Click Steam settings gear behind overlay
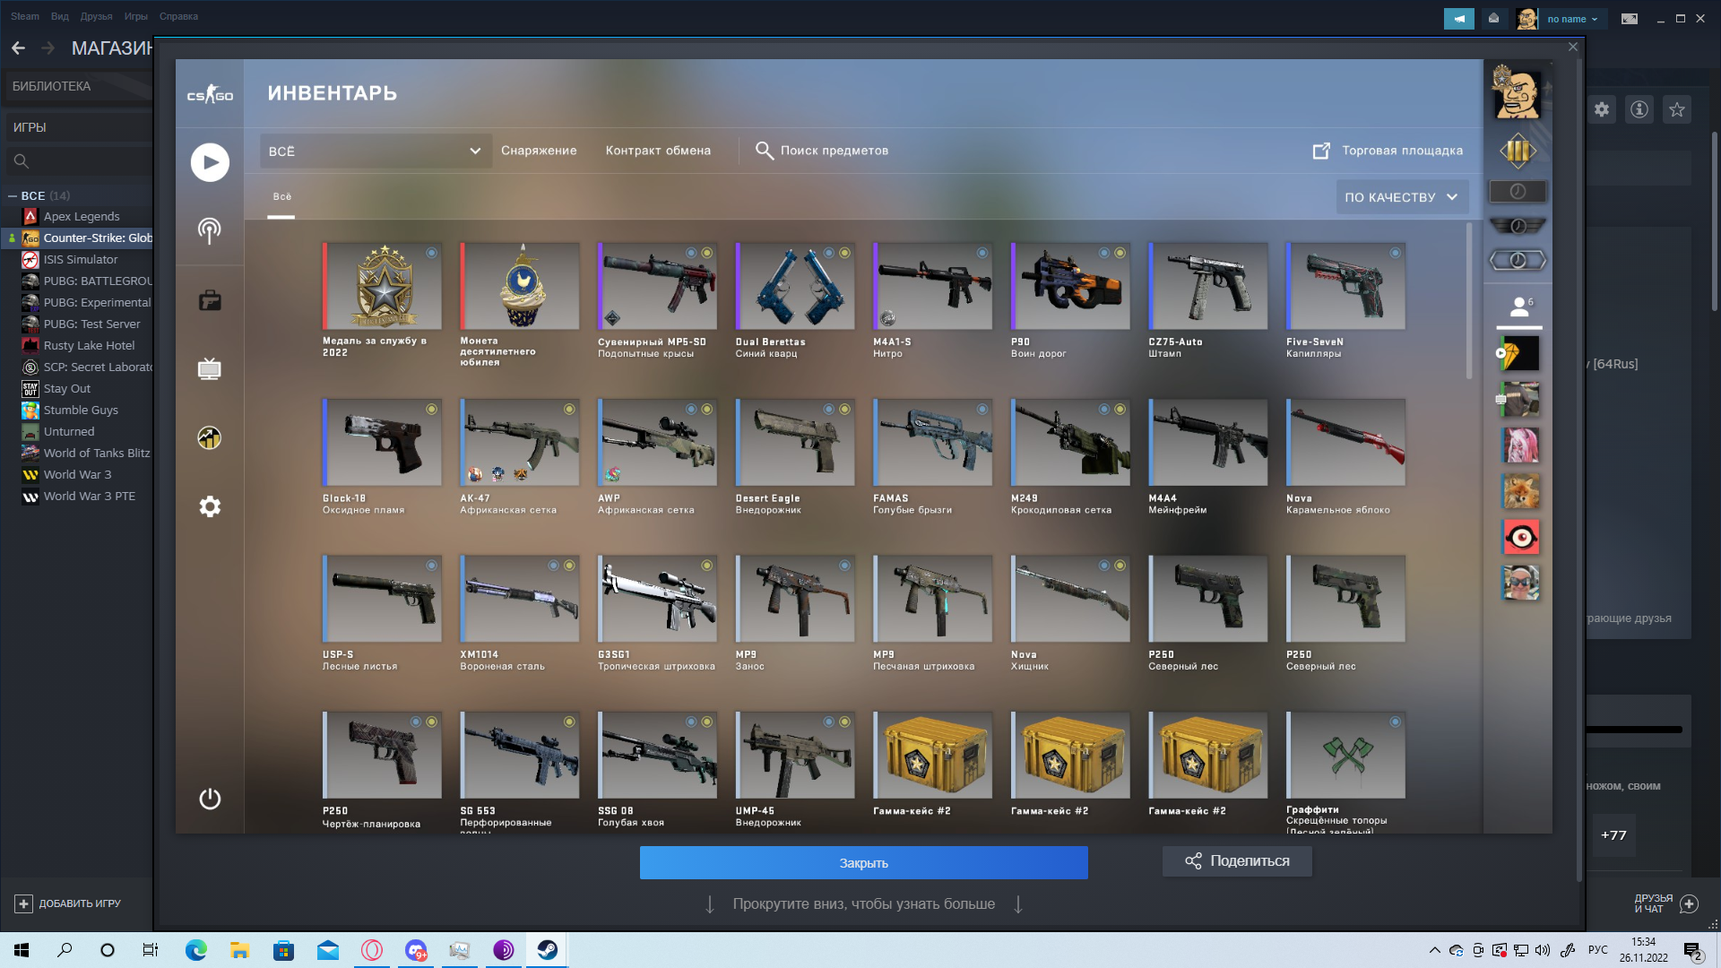The height and width of the screenshot is (968, 1721). click(x=1602, y=109)
